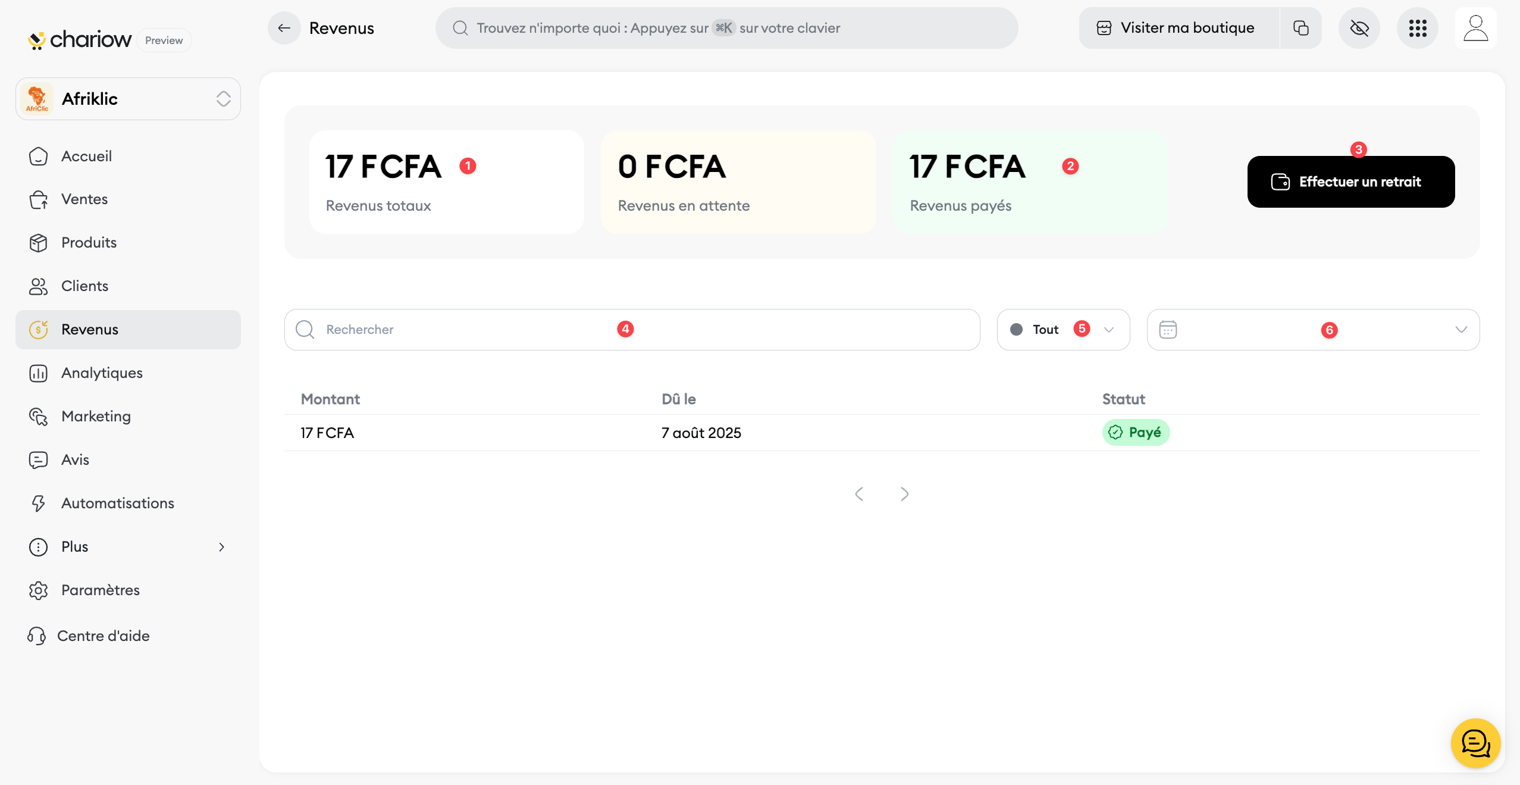Open the apps grid menu

[1418, 28]
